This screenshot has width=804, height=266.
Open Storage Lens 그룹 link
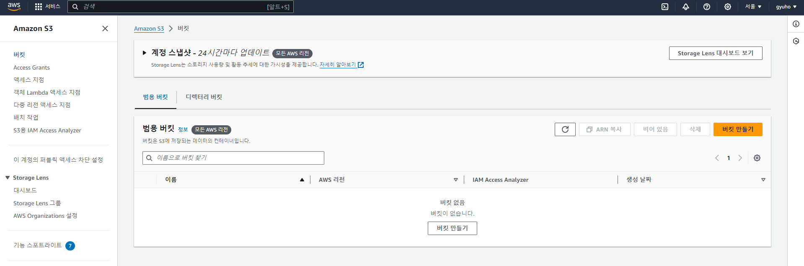37,203
